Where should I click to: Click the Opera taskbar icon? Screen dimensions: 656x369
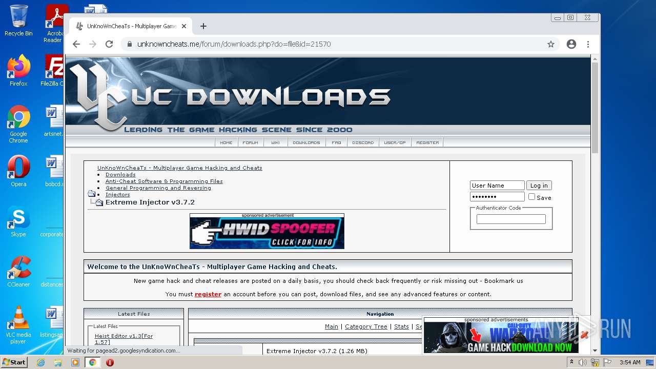[110, 362]
